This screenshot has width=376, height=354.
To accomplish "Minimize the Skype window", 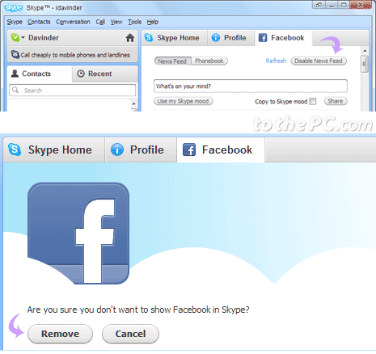I will pos(332,5).
